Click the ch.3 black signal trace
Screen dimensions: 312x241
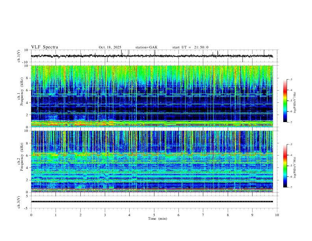(152, 202)
